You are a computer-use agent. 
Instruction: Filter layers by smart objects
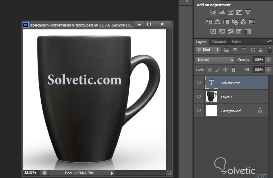pos(261,50)
